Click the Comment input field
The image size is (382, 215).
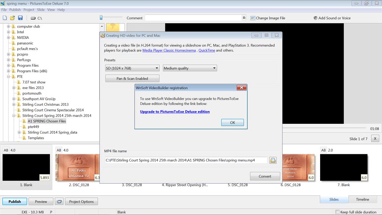tap(193, 18)
